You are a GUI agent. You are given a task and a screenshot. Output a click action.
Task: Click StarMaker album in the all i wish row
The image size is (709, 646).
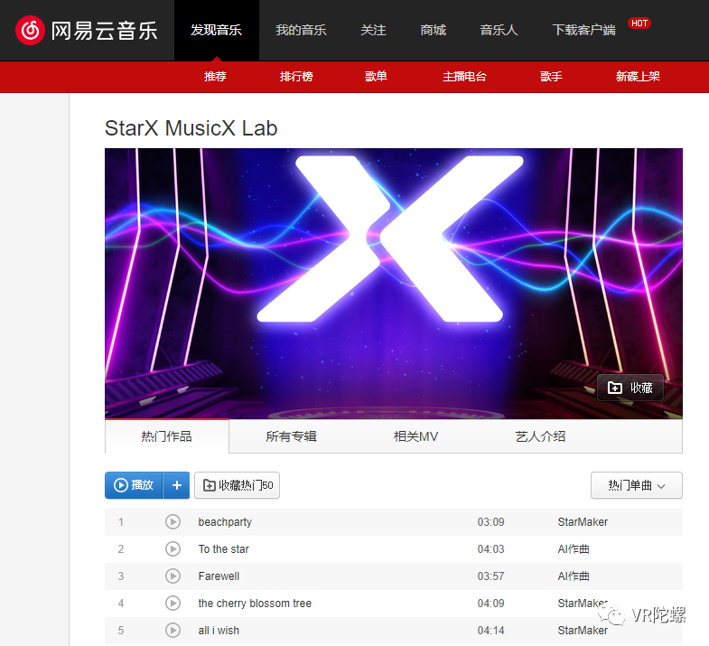point(583,631)
